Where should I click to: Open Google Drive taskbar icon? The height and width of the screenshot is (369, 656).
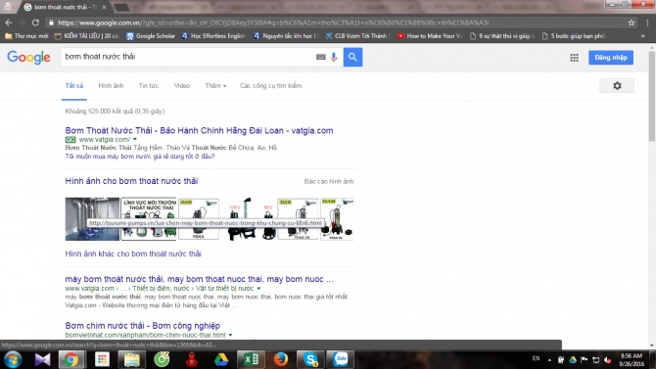tap(221, 360)
